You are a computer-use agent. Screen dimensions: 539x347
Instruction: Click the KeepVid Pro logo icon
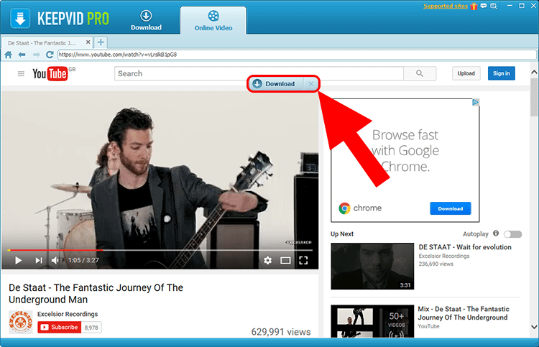point(20,18)
